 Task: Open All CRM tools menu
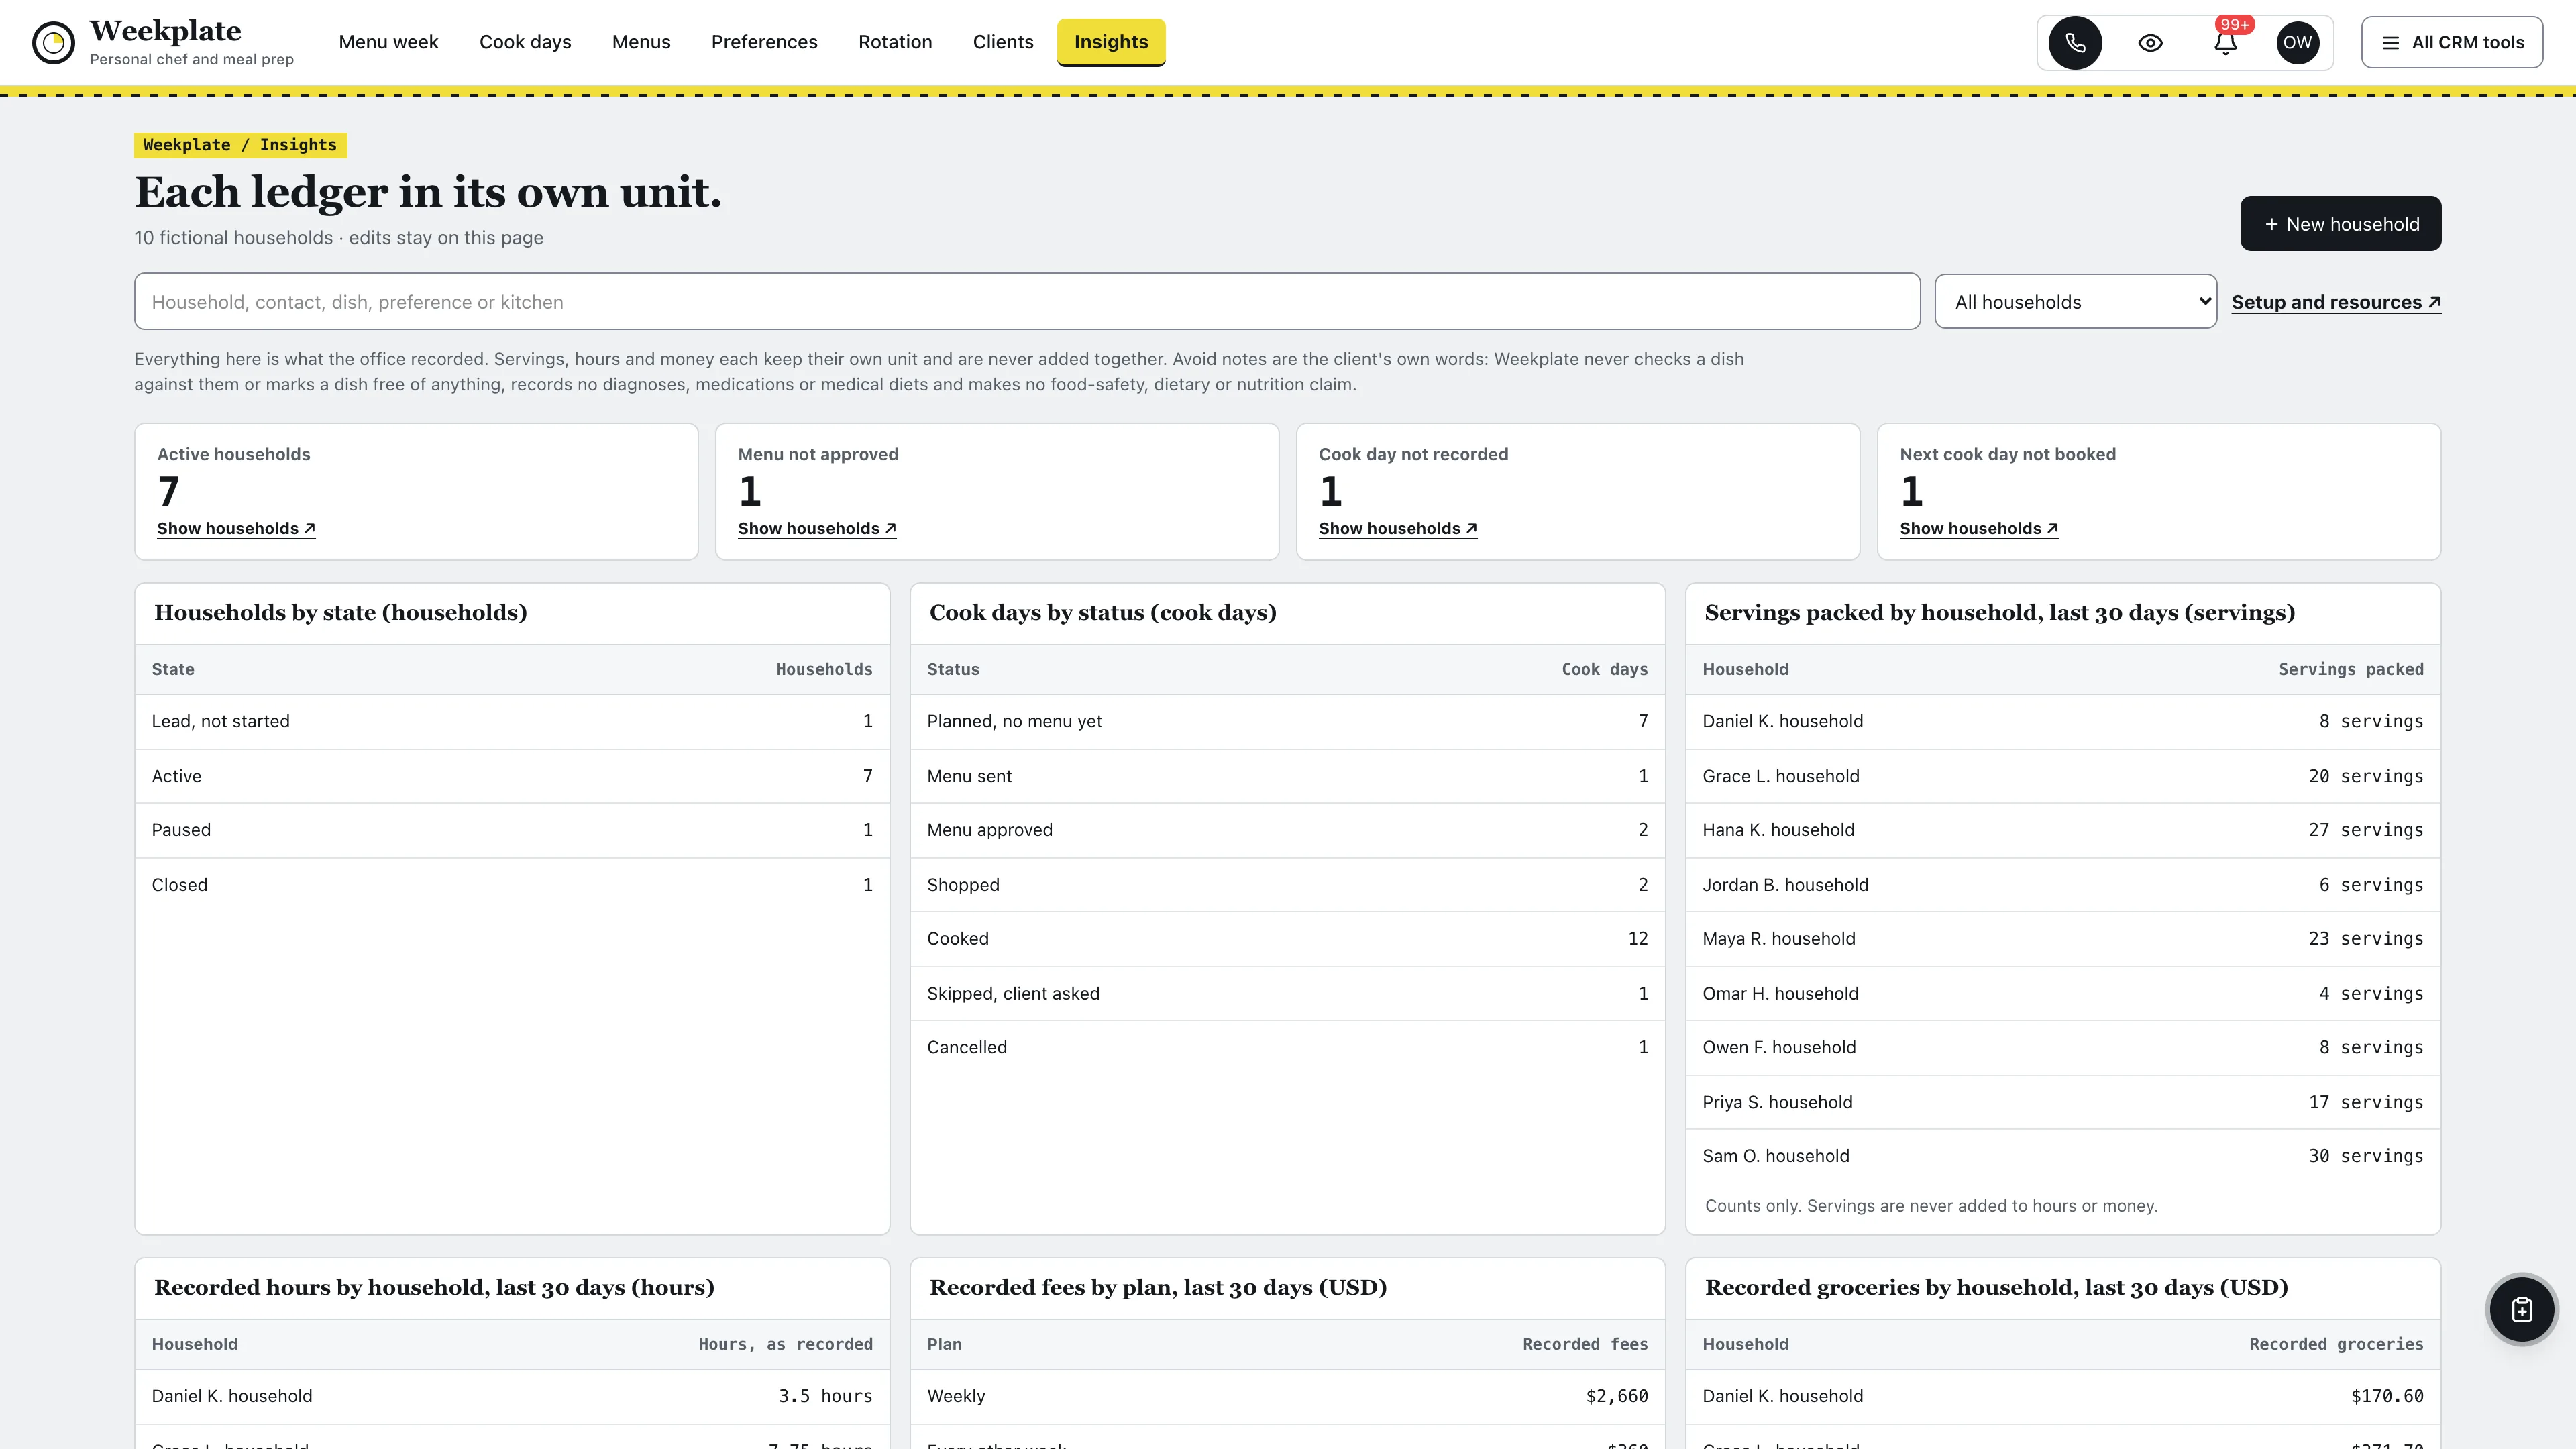click(x=2452, y=42)
